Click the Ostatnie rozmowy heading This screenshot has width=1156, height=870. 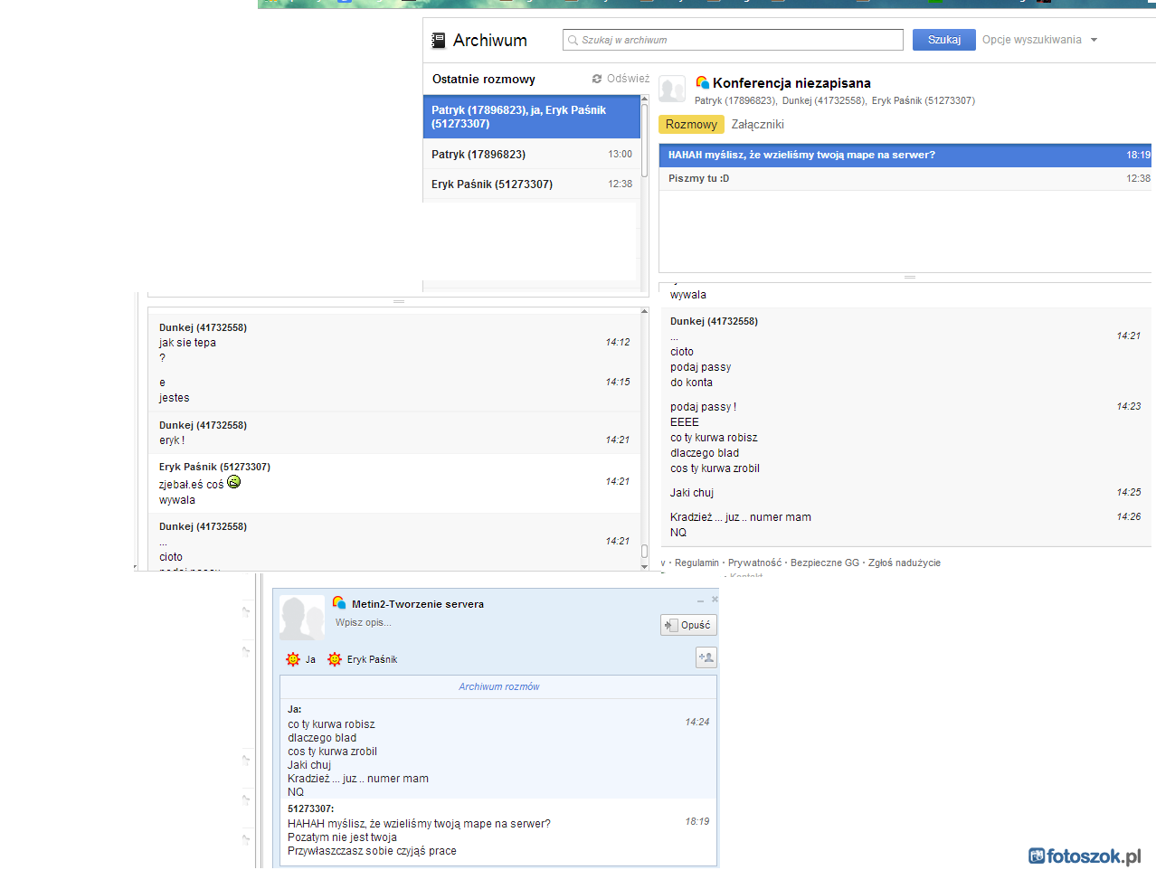coord(484,79)
